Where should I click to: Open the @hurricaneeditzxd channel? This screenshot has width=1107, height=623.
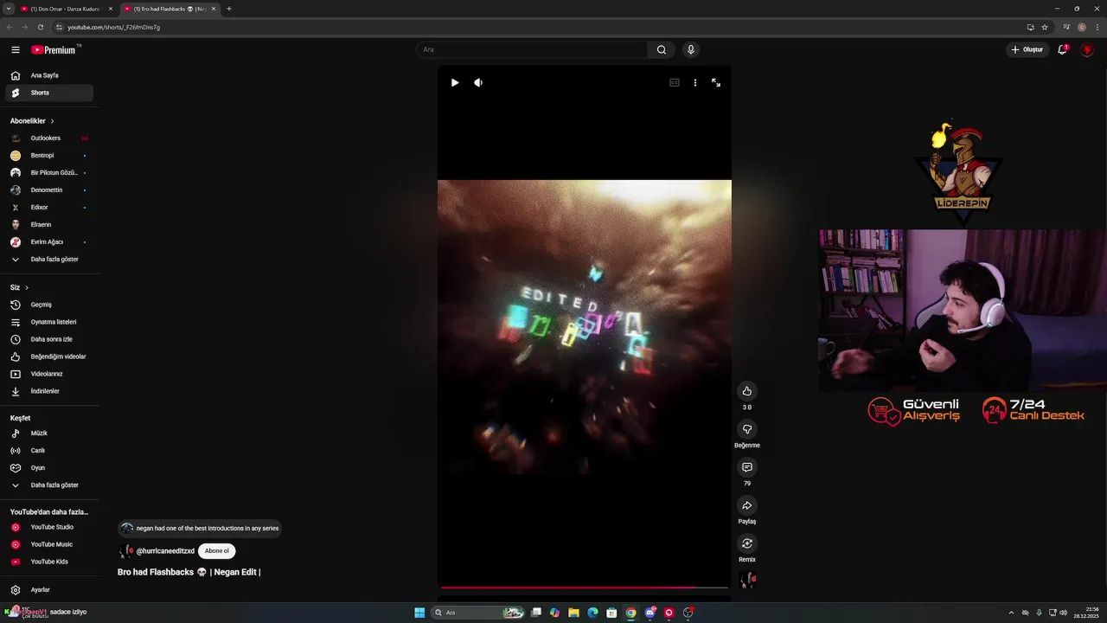[165, 551]
